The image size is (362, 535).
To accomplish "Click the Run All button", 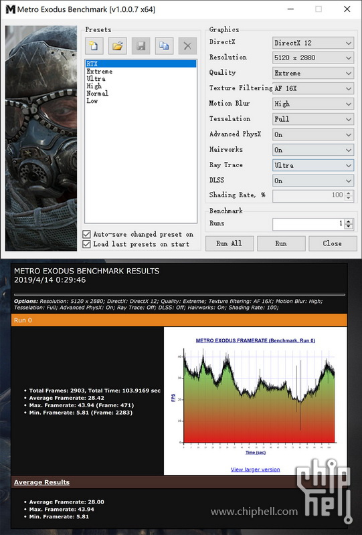I will click(230, 243).
